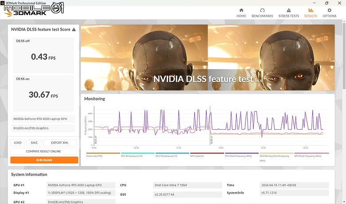346x204 pixels.
Task: Click the CPU value Intel Core Ultra 7 155H
Action: 187,185
